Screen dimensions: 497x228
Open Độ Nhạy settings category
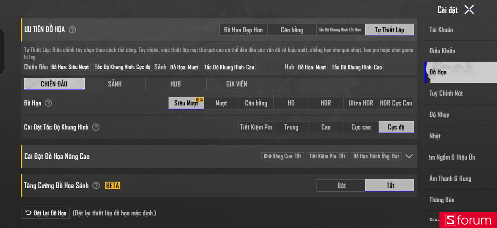coord(461,115)
